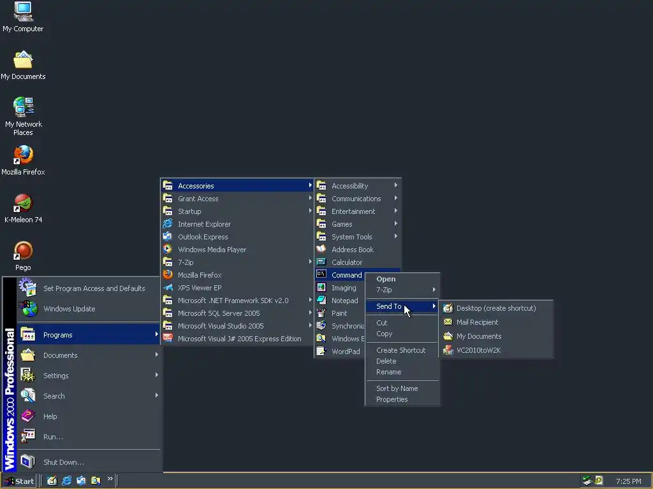Click Internet Explorer quick launch icon
Viewport: 653px width, 489px height.
(x=66, y=481)
